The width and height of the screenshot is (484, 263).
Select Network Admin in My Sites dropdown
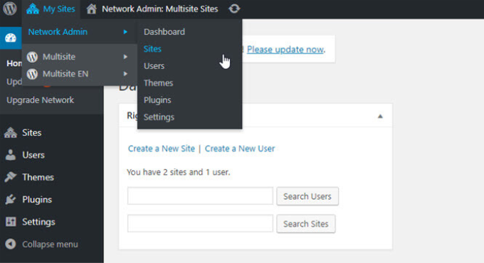pos(58,32)
